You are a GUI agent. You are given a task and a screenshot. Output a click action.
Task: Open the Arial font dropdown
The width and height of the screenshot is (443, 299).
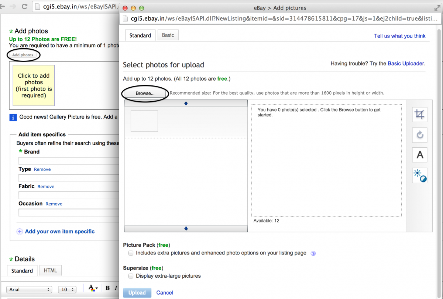pyautogui.click(x=29, y=290)
